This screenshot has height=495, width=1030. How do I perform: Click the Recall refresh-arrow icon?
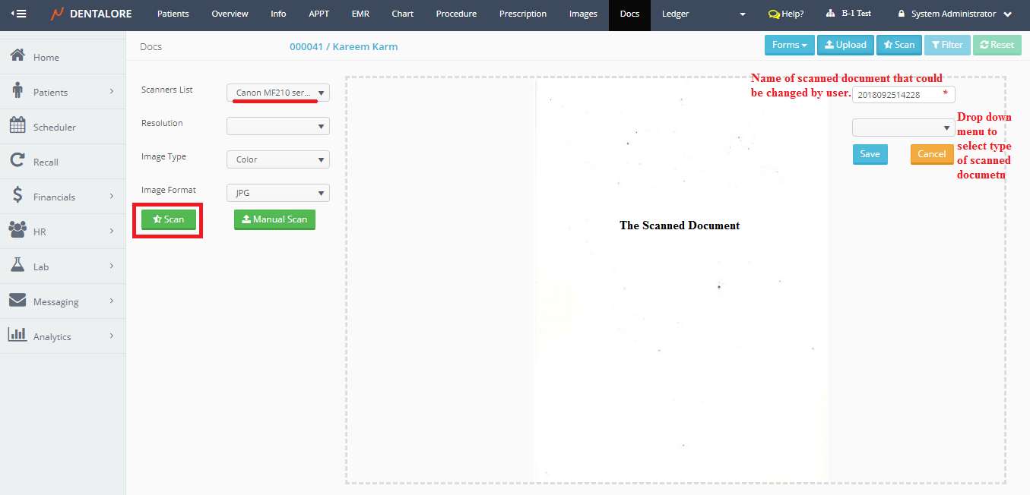pyautogui.click(x=17, y=161)
